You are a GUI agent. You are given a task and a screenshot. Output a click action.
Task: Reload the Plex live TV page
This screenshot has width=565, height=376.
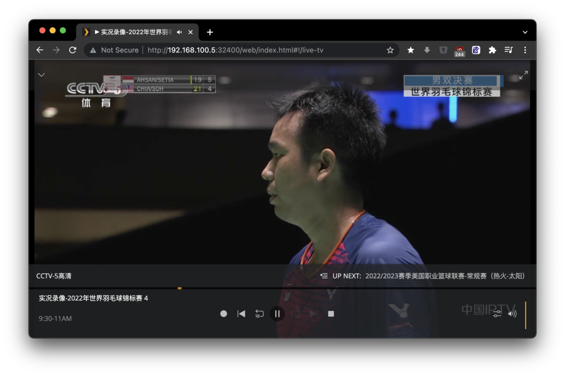point(73,50)
